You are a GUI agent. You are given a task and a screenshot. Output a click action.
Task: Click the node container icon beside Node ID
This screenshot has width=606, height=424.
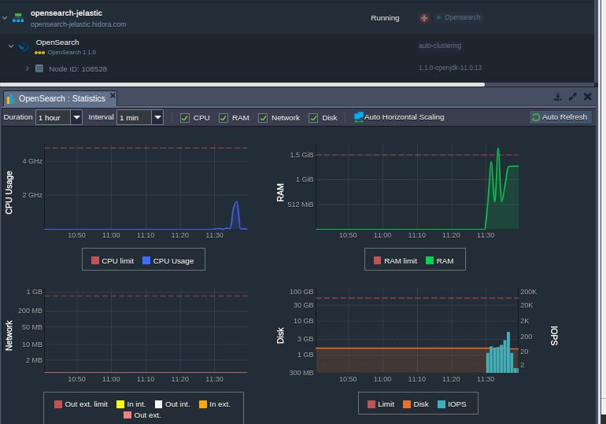pyautogui.click(x=39, y=68)
